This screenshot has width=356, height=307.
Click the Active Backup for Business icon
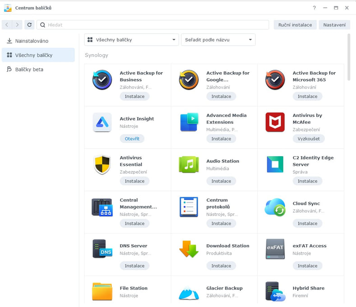[x=102, y=80]
